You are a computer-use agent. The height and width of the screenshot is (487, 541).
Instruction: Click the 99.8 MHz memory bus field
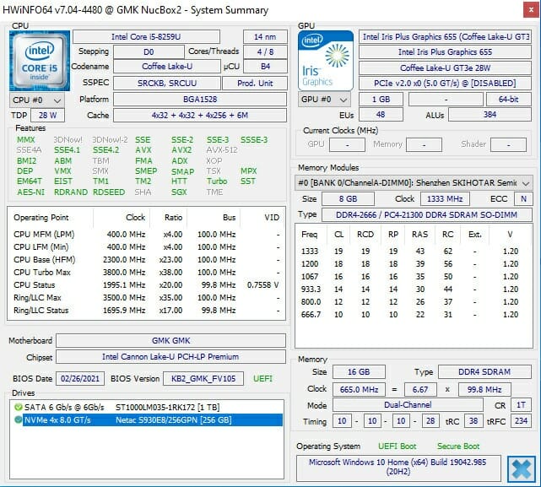(484, 390)
